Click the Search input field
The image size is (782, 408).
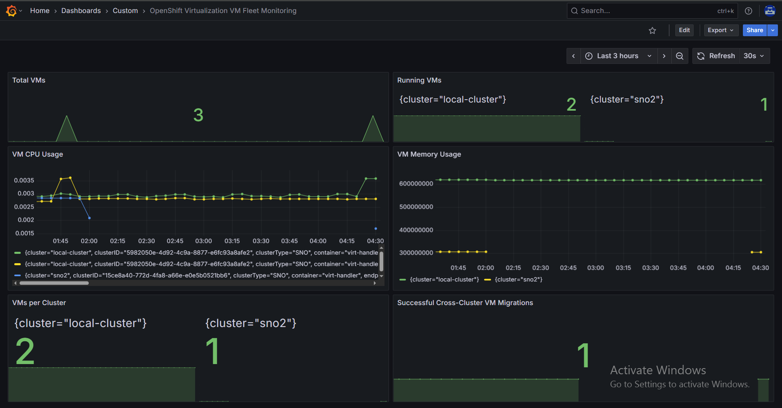[648, 11]
